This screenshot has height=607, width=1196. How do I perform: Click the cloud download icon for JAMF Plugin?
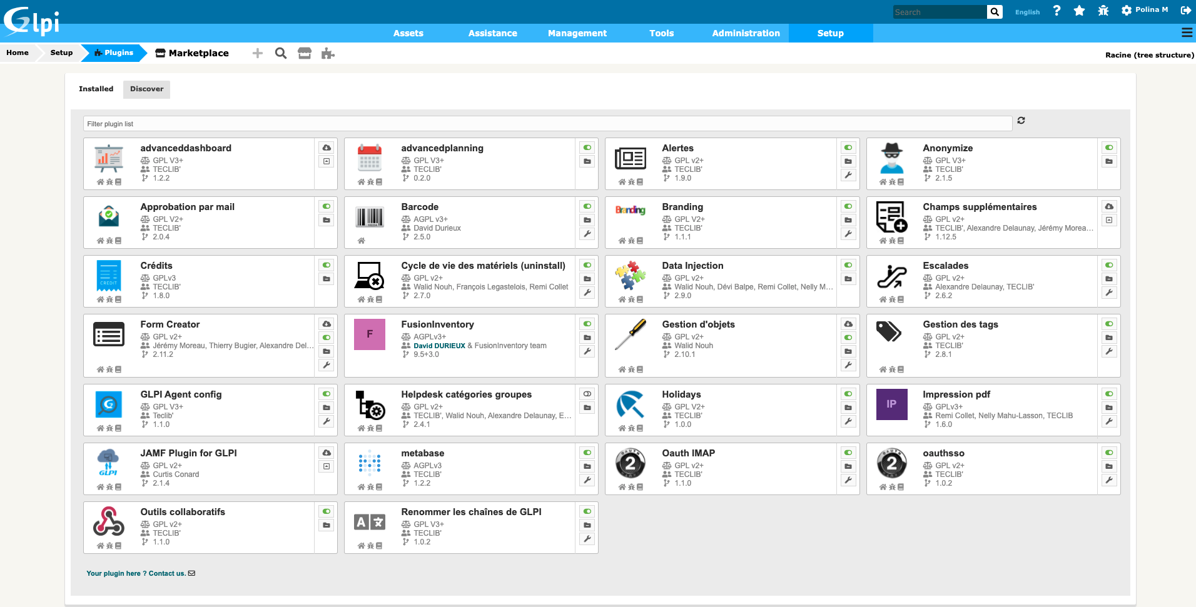[327, 453]
